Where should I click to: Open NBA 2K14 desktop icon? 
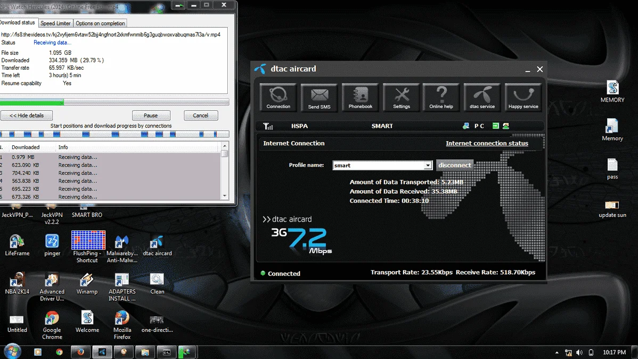[x=17, y=284]
